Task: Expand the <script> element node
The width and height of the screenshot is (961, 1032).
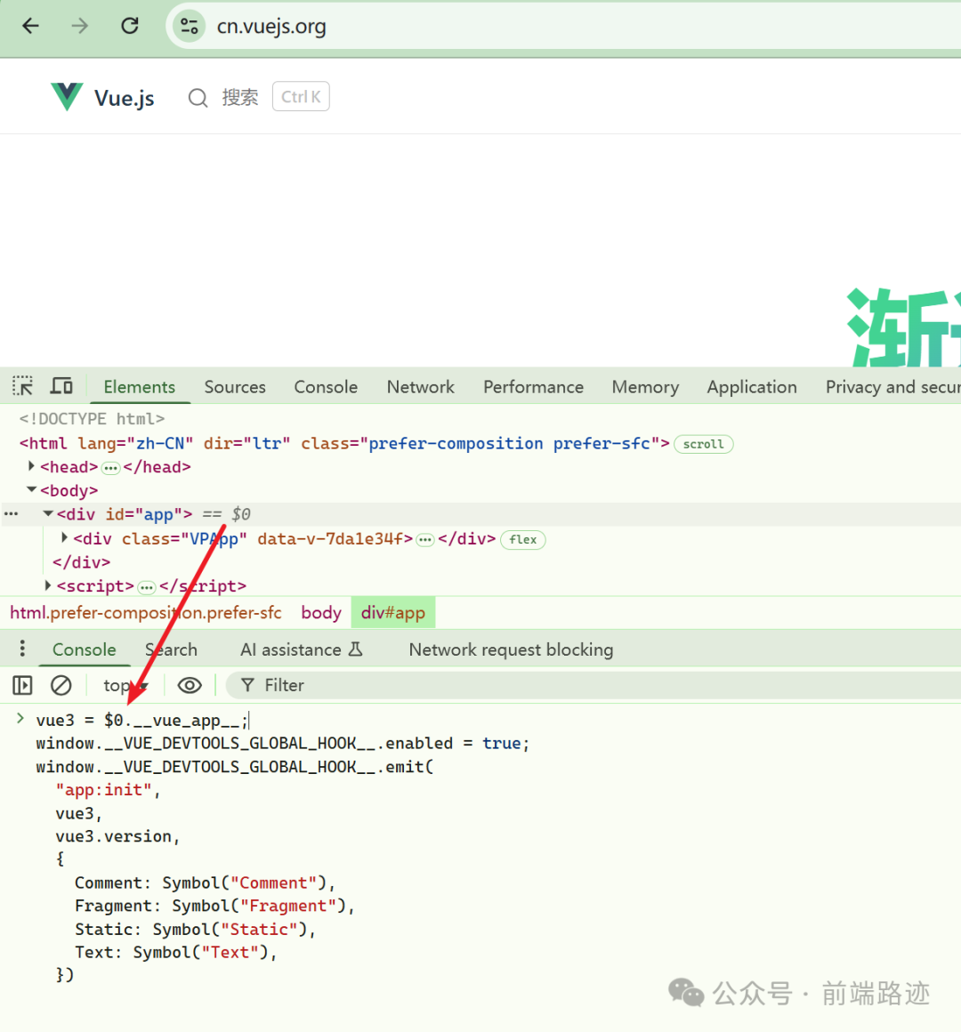Action: coord(47,585)
